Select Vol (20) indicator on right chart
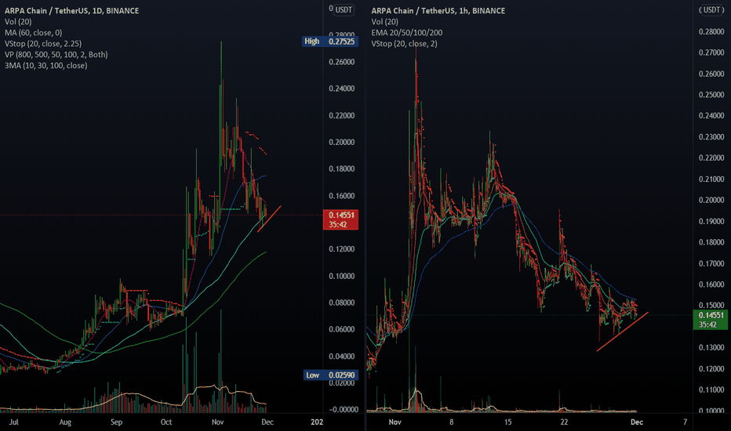Image resolution: width=731 pixels, height=431 pixels. (384, 21)
